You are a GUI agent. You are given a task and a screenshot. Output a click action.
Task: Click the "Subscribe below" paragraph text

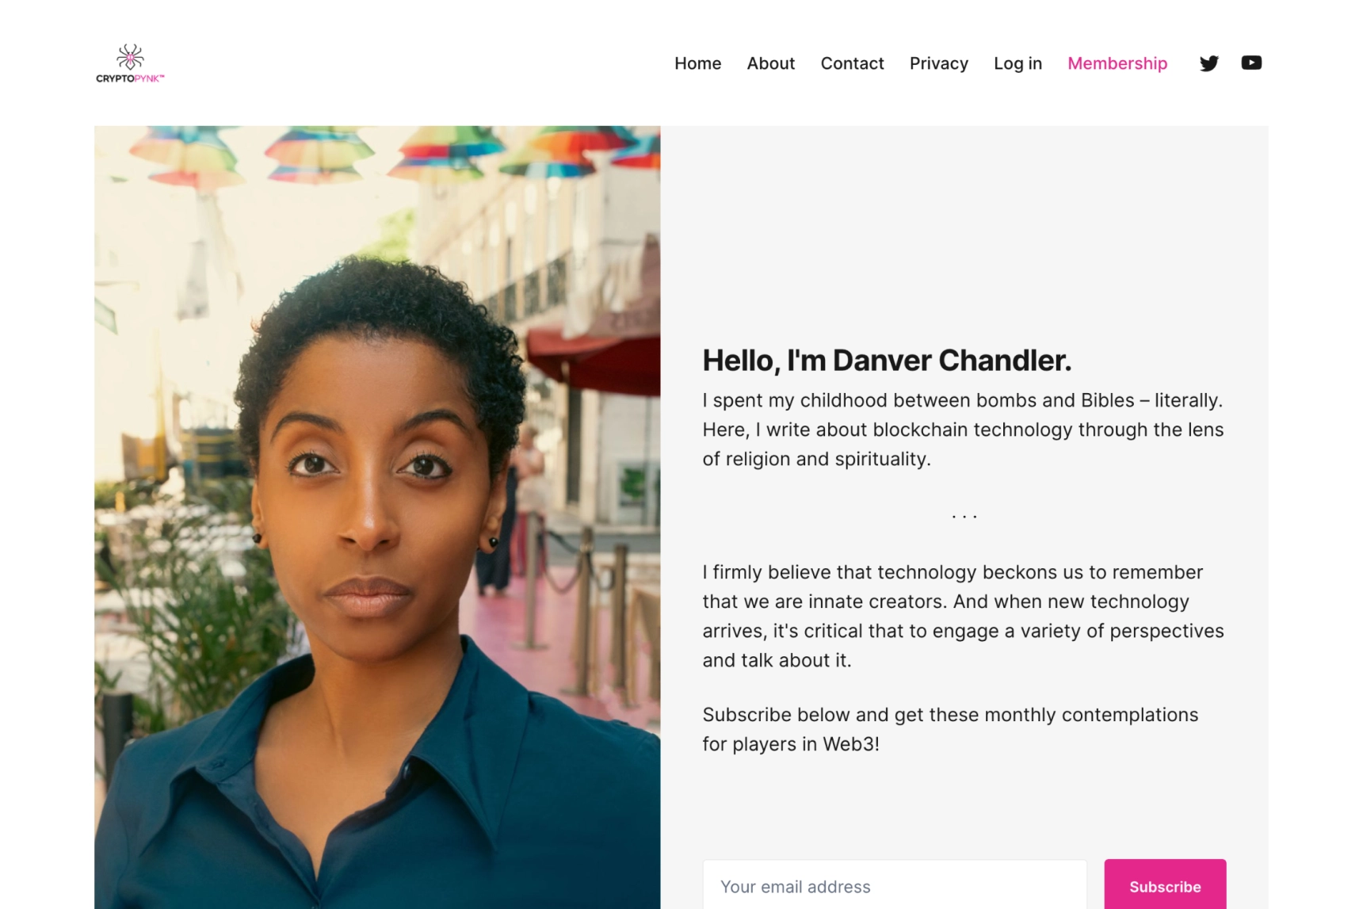(949, 729)
